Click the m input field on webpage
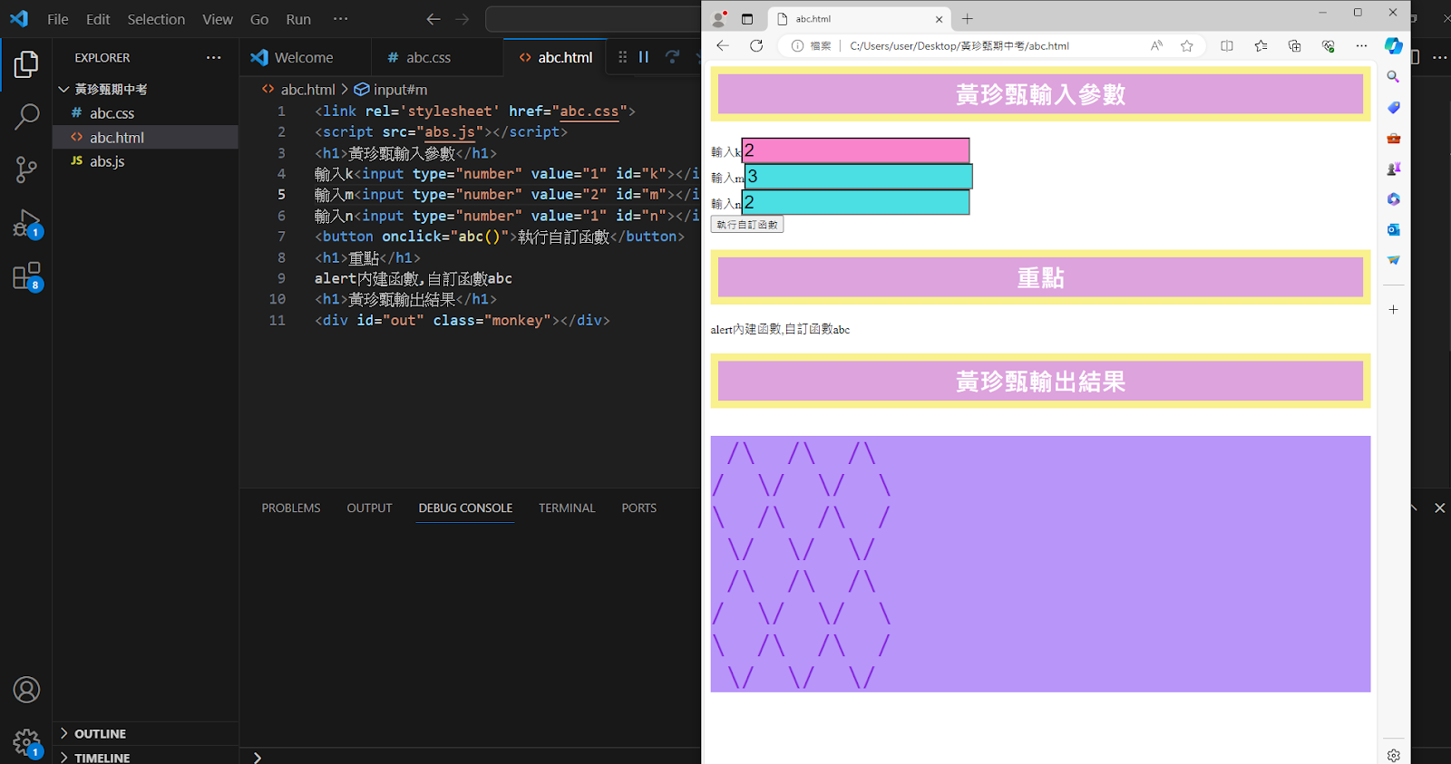 pyautogui.click(x=859, y=177)
